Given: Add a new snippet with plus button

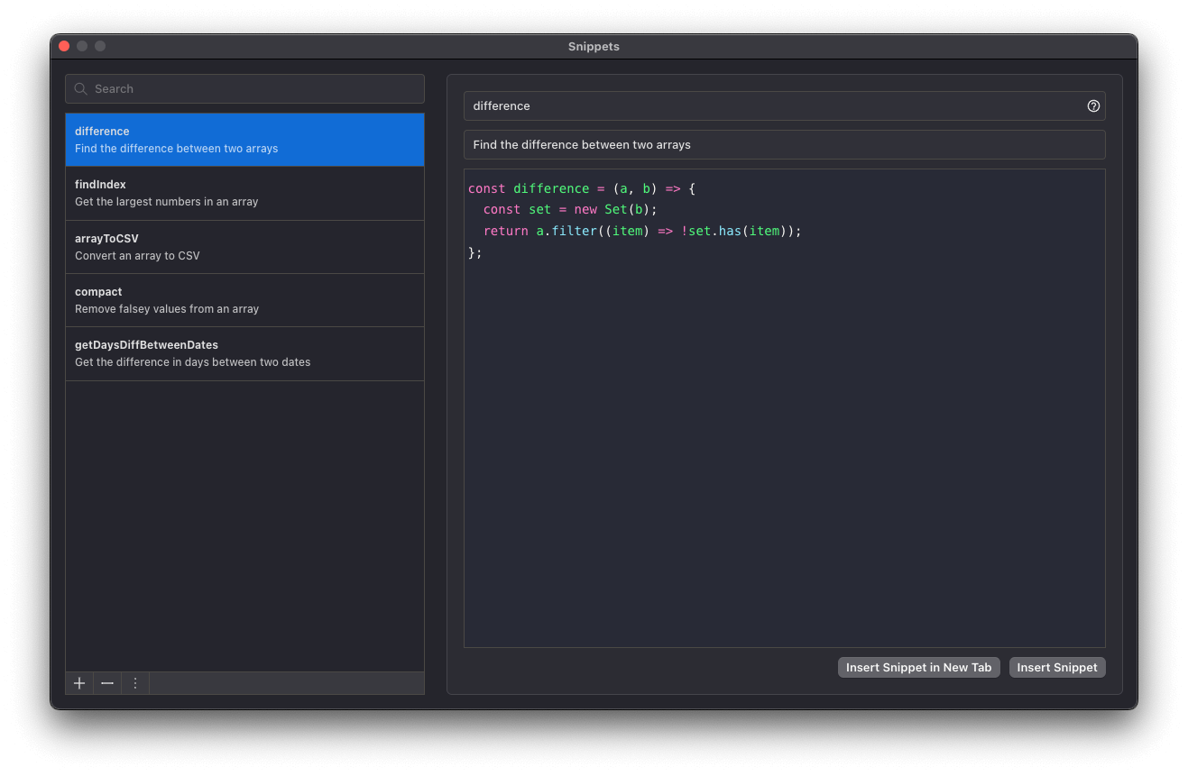Looking at the screenshot, I should click(79, 683).
